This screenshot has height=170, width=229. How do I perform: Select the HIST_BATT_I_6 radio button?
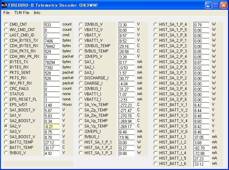[x=156, y=164]
